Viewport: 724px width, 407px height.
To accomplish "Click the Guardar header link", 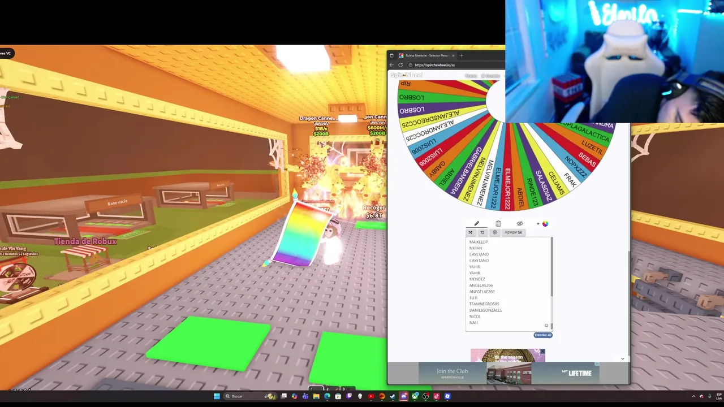I will (x=491, y=76).
